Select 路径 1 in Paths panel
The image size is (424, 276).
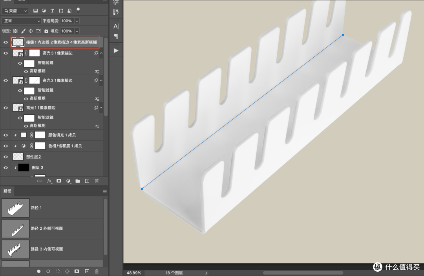(52, 208)
